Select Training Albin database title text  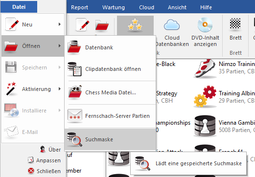click(237, 93)
